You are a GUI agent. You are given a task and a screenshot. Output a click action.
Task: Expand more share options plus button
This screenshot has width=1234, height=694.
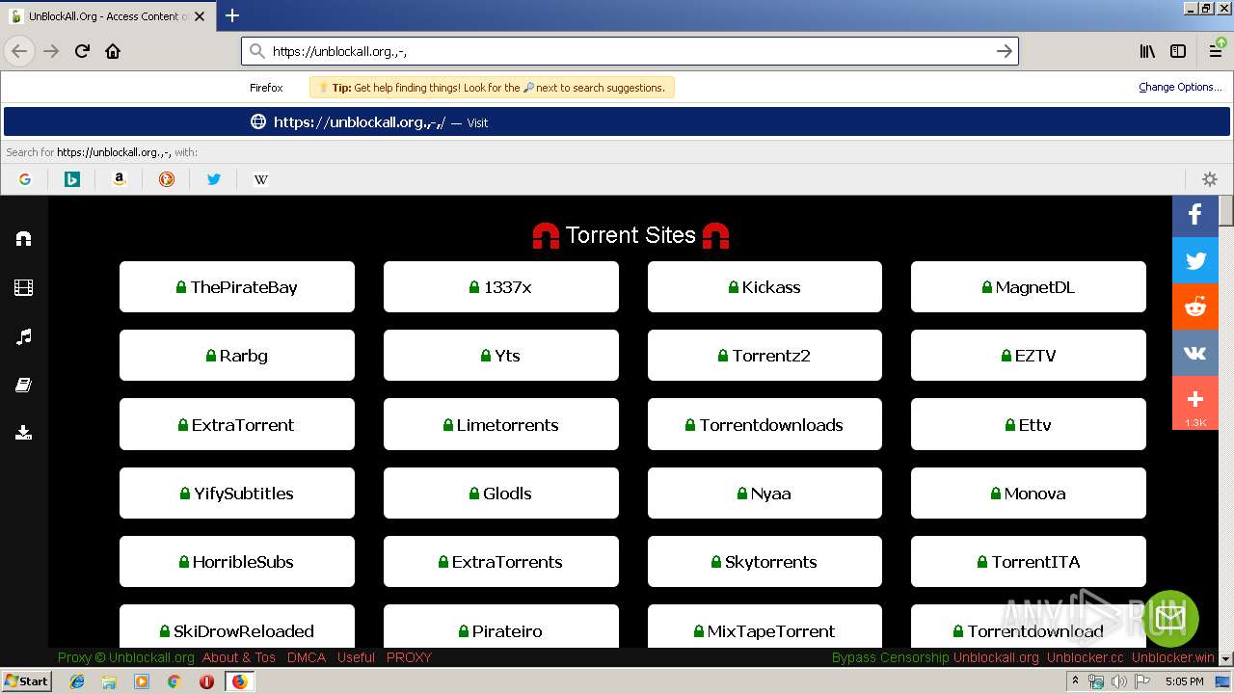pos(1195,402)
